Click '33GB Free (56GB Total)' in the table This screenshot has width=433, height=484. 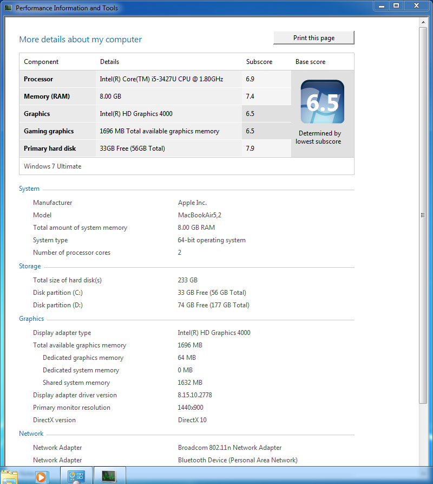pos(132,149)
